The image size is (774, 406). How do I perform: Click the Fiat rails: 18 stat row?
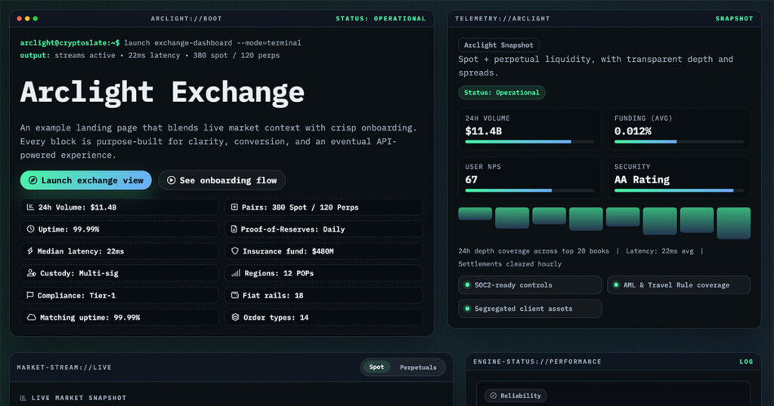click(324, 295)
